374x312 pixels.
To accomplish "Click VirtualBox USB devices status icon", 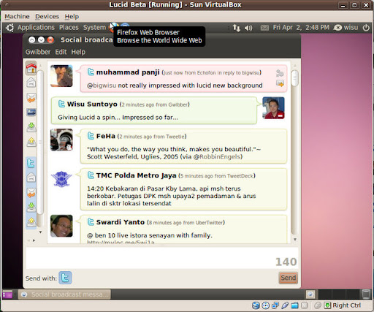I will pos(285,305).
